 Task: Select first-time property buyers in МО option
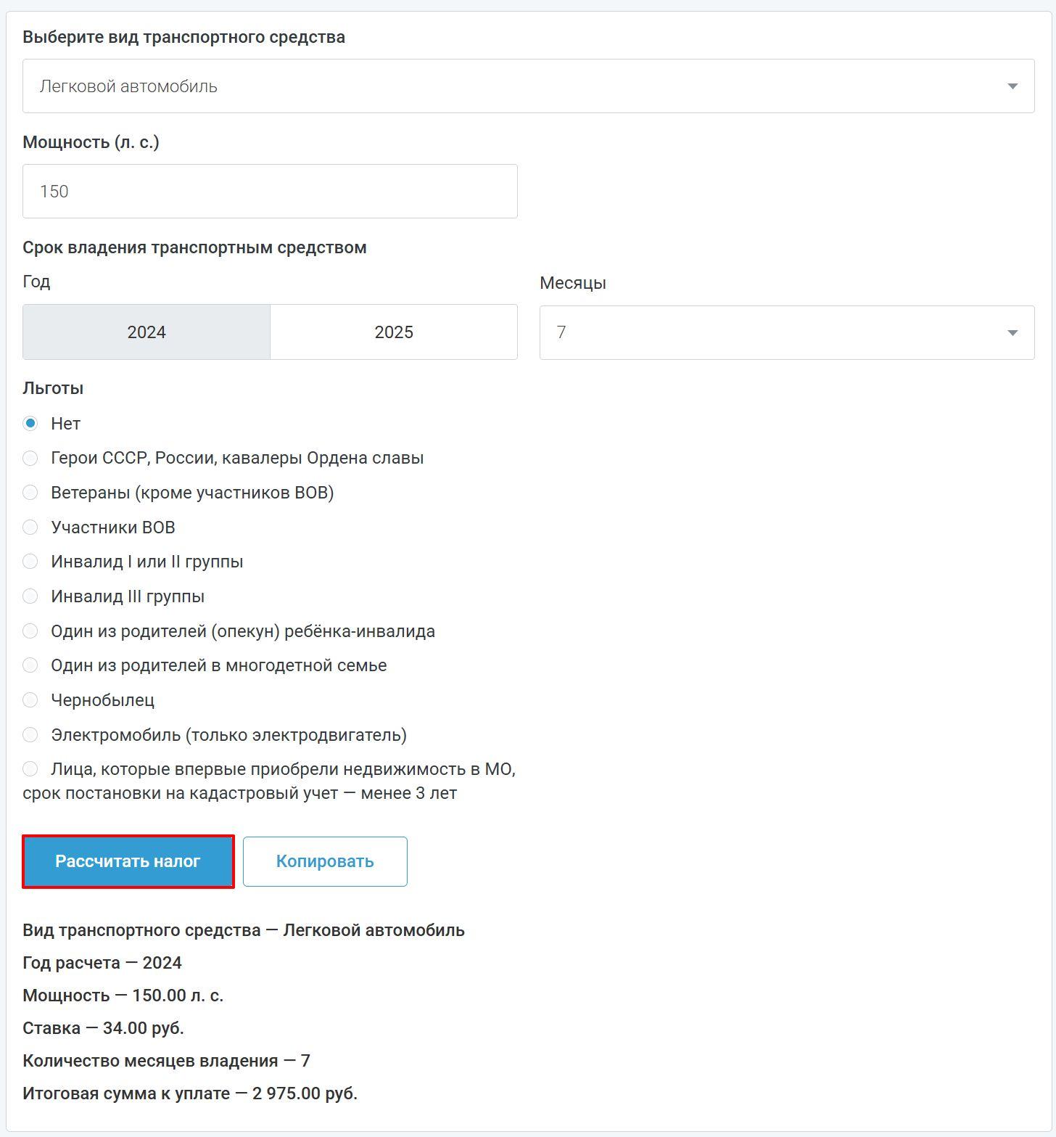(x=30, y=769)
